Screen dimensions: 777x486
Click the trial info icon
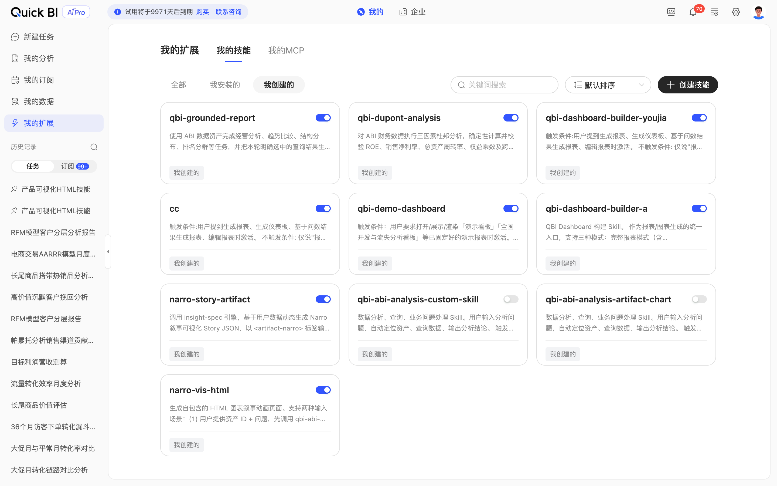(118, 12)
